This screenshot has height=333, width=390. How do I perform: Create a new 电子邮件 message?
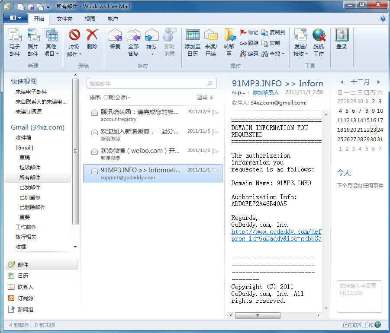15,42
